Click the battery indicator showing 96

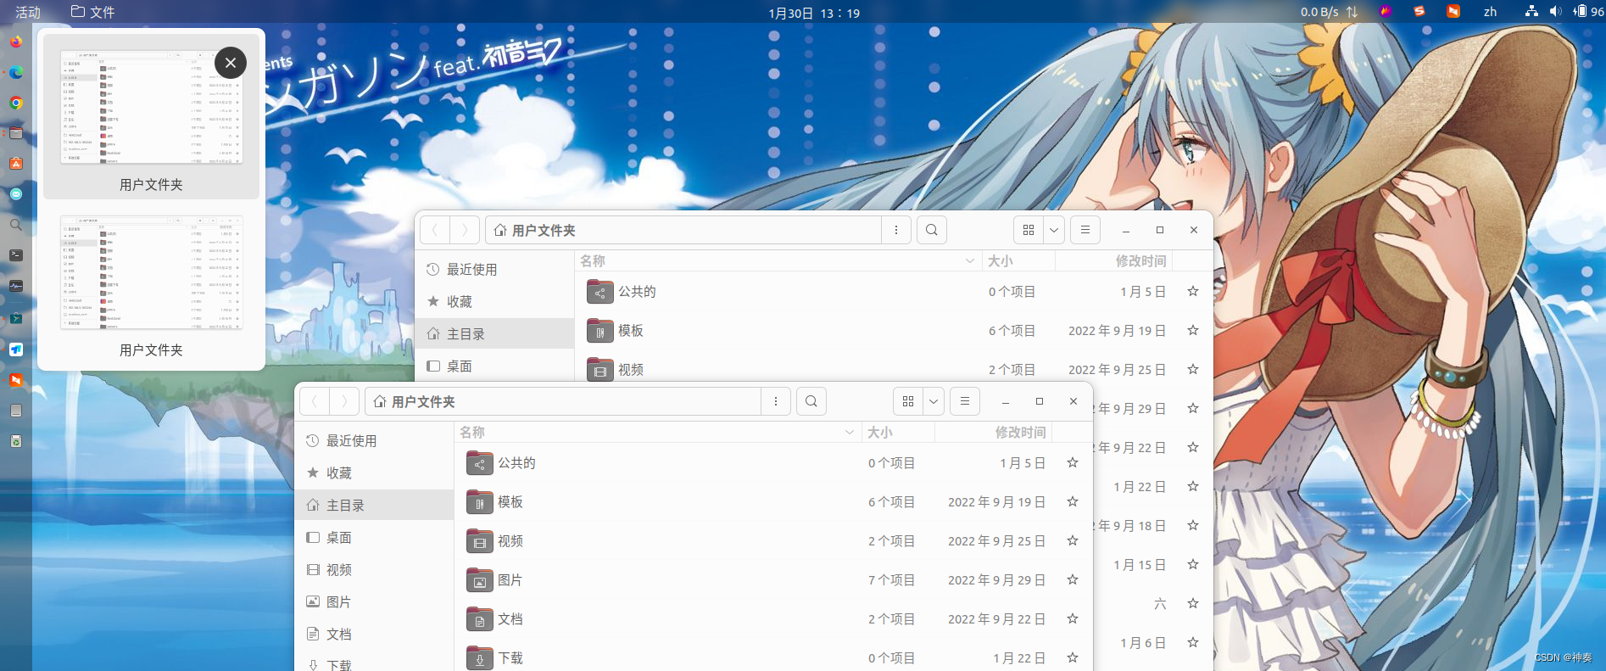tap(1589, 11)
